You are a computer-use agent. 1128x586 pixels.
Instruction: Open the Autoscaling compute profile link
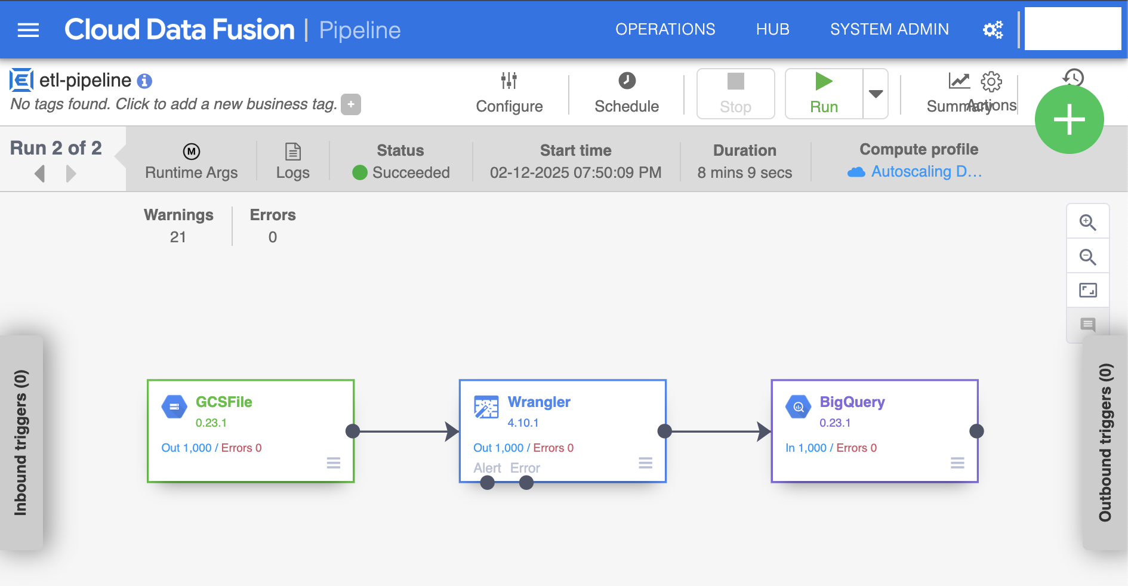click(926, 172)
